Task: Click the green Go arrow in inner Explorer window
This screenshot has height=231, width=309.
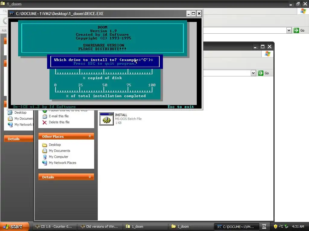Action: [x=261, y=73]
